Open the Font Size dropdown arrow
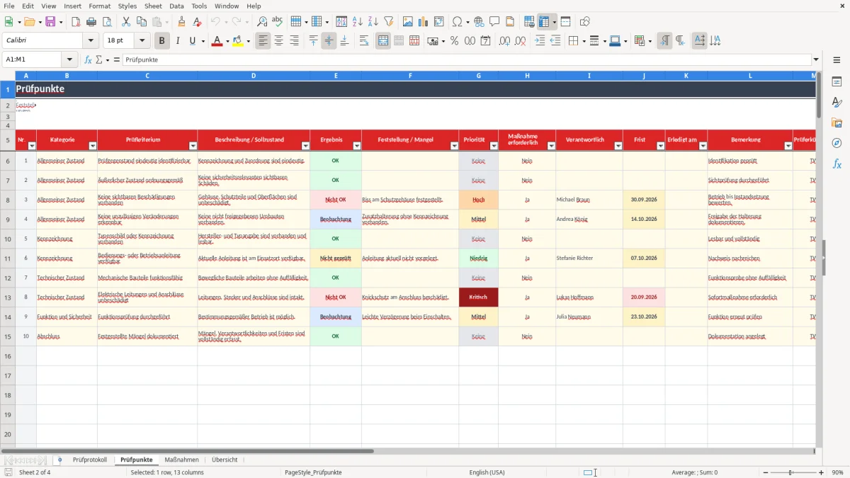850x478 pixels. tap(142, 41)
